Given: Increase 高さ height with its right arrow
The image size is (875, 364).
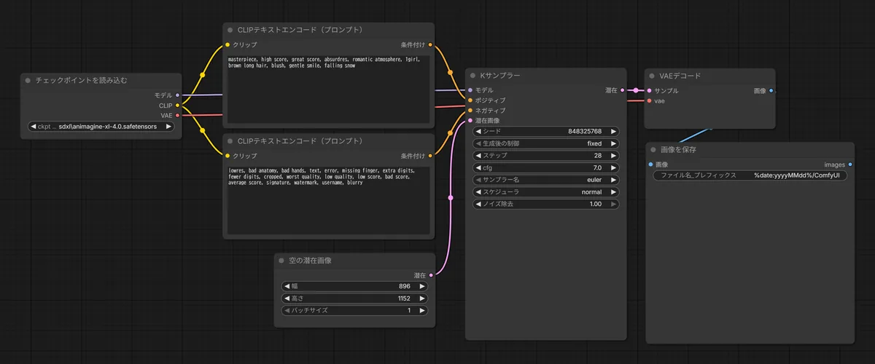Looking at the screenshot, I should point(422,298).
